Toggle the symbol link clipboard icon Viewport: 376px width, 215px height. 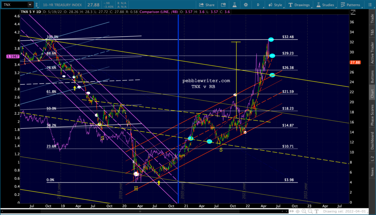tap(36, 4)
